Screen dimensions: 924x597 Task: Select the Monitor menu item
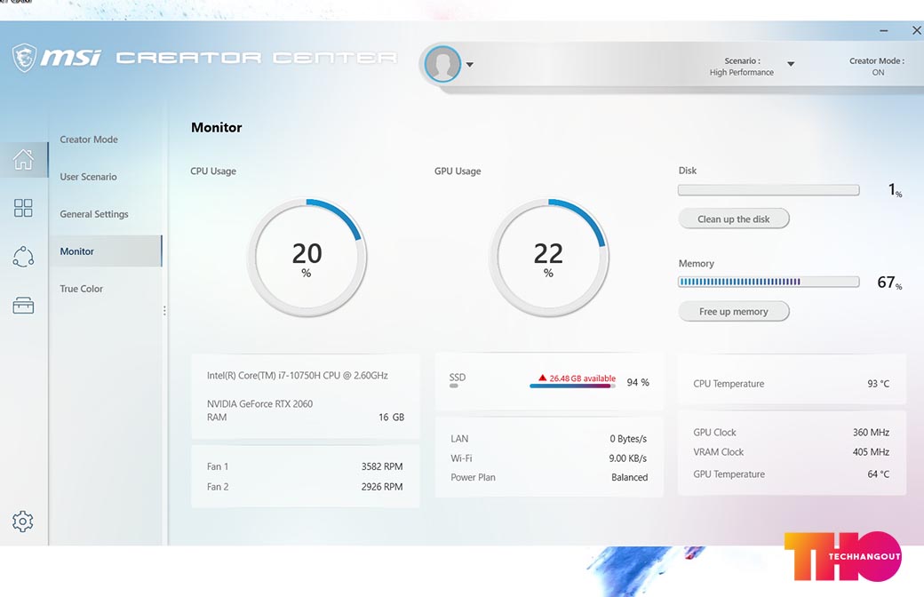pyautogui.click(x=106, y=251)
